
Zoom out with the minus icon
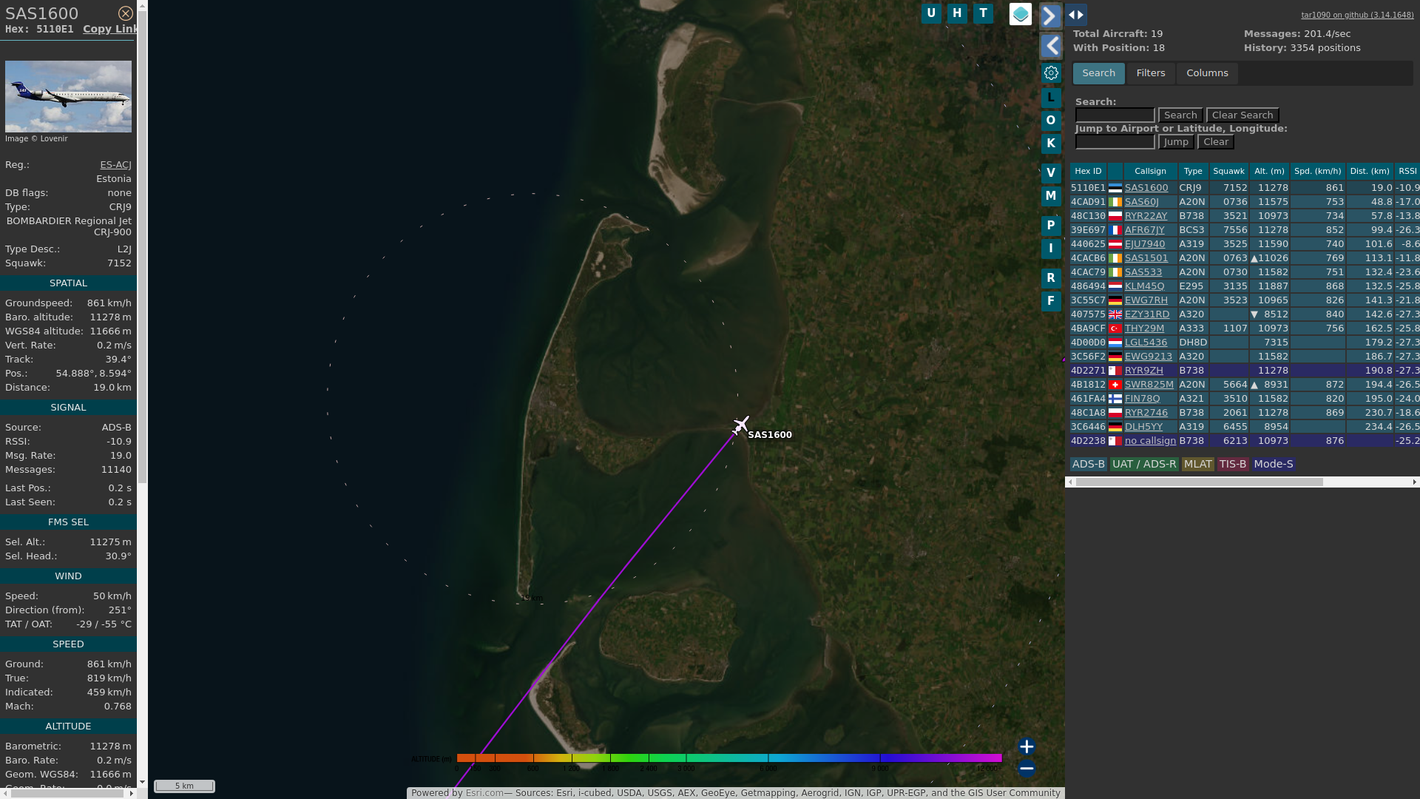1027,769
